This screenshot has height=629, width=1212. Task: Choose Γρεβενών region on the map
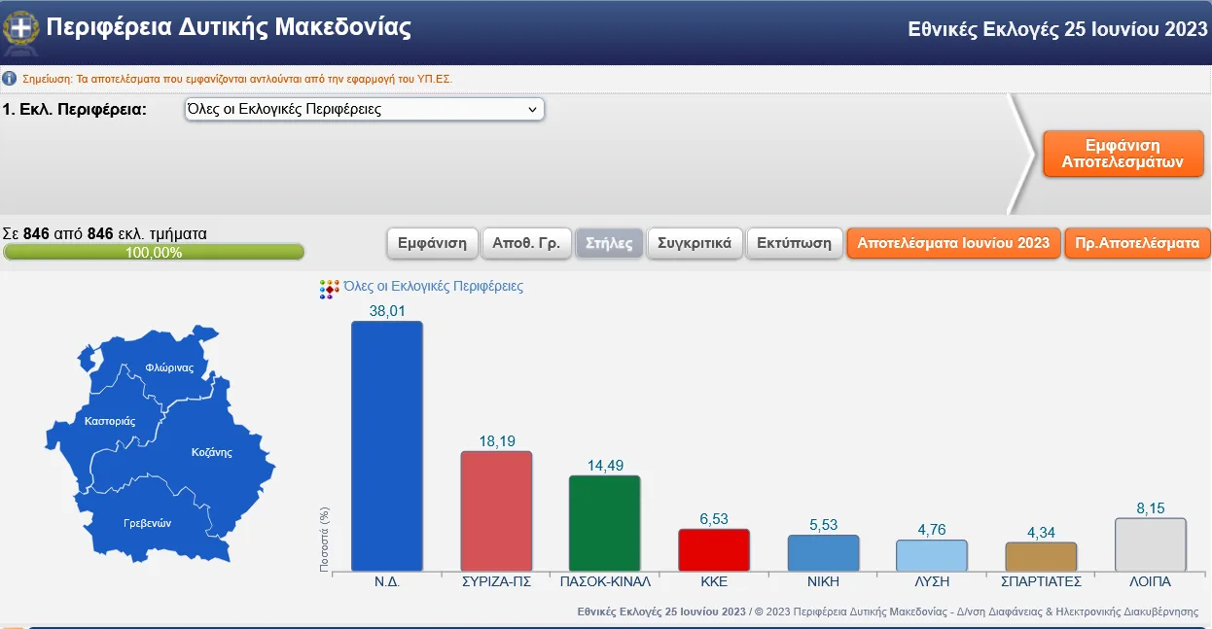pyautogui.click(x=147, y=522)
